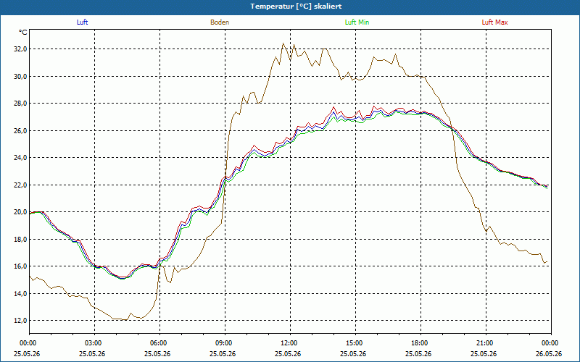Click the 26.05.26 date label
Image resolution: width=580 pixels, height=362 pixels.
tap(549, 353)
